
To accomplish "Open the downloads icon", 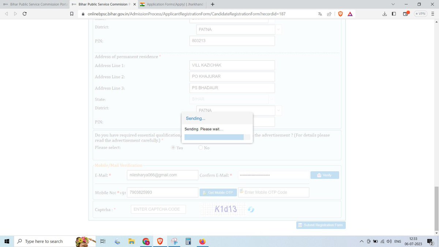I will (x=384, y=14).
